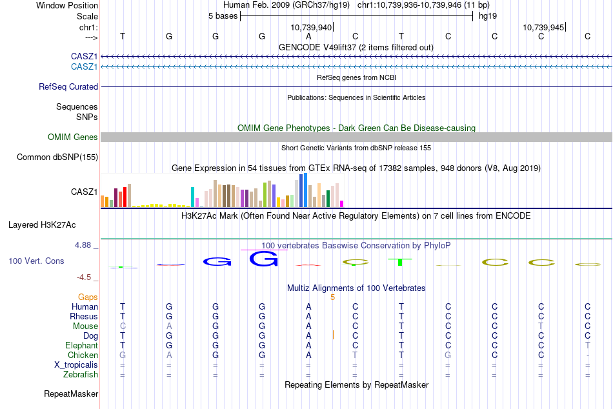Click the orange 5 in the Gaps row

(333, 297)
